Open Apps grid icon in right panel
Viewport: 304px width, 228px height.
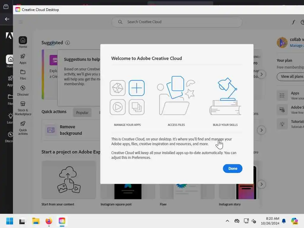[x=282, y=95]
